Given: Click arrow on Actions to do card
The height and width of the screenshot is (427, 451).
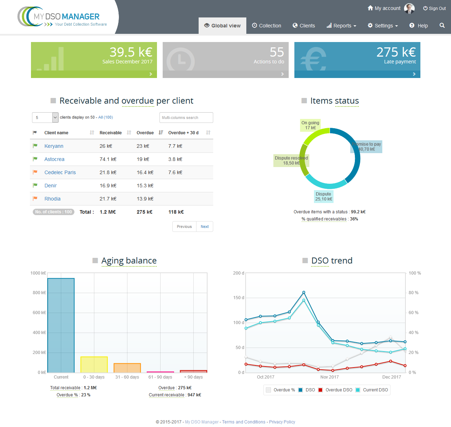Looking at the screenshot, I should click(283, 74).
